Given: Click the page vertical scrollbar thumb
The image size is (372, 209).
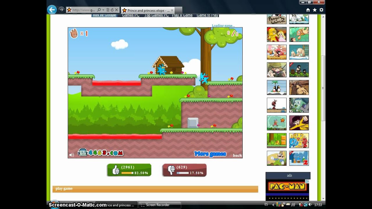Looking at the screenshot, I should [x=323, y=88].
